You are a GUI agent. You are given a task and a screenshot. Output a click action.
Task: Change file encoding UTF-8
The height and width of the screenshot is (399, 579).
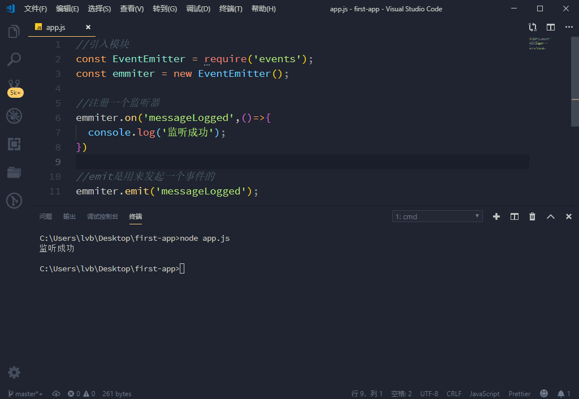pyautogui.click(x=429, y=394)
